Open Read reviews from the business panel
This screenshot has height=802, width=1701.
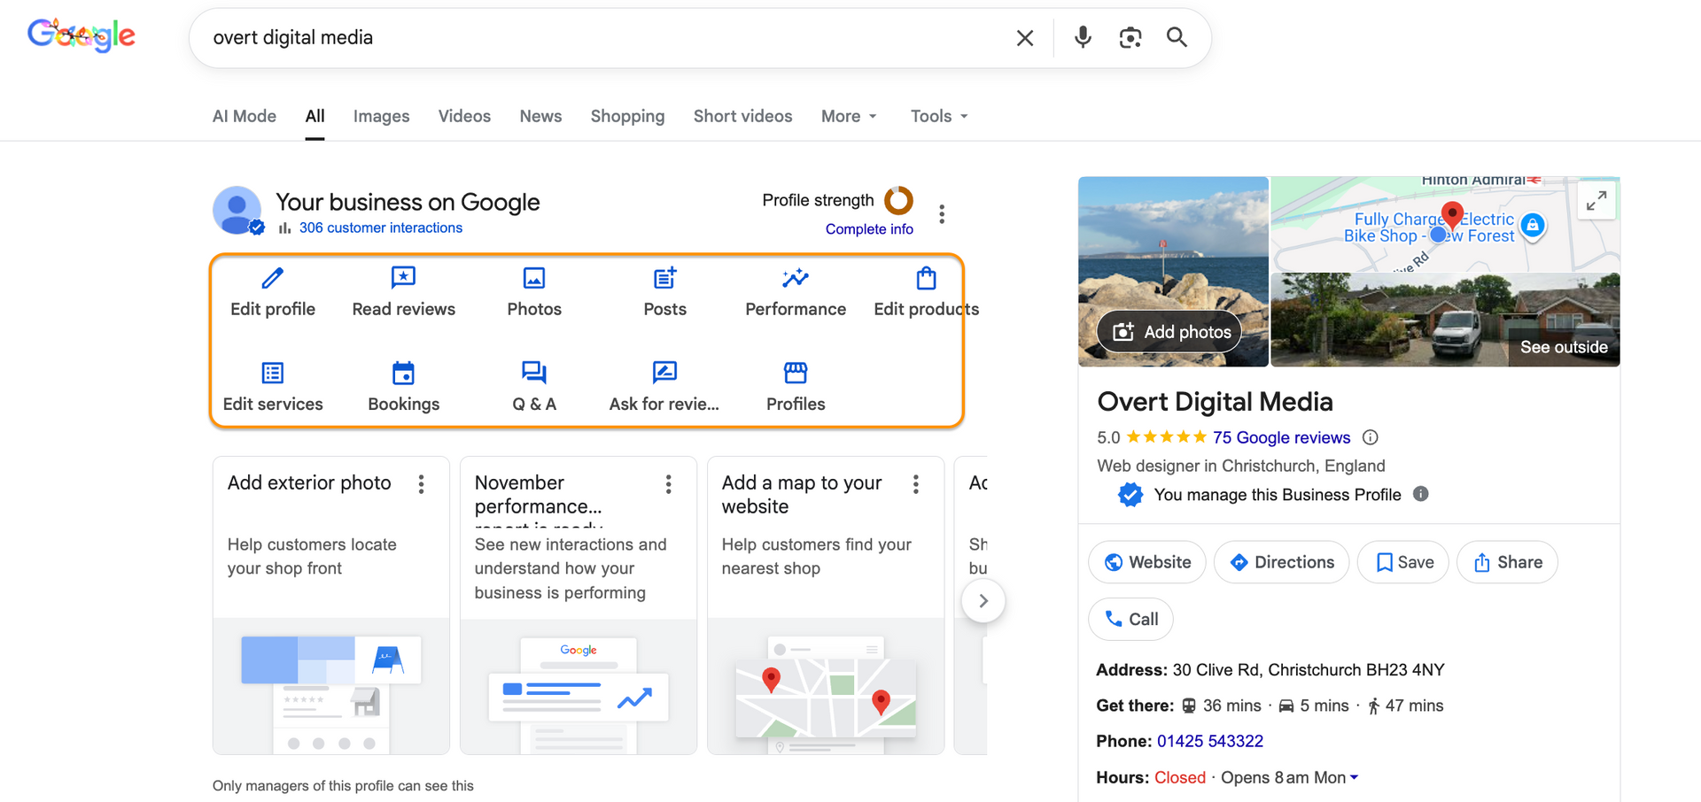tap(403, 278)
